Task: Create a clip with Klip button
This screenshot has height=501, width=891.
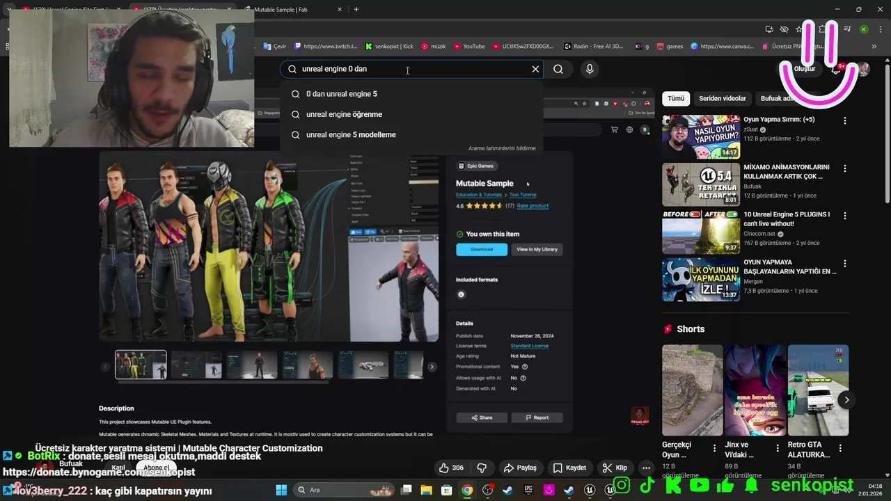Action: pos(615,468)
